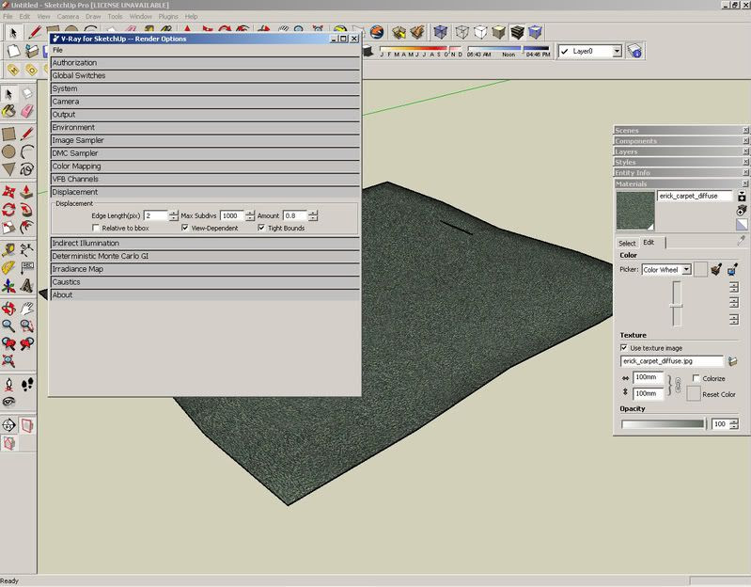Switch to Select tab in Materials
The height and width of the screenshot is (587, 751).
[627, 243]
